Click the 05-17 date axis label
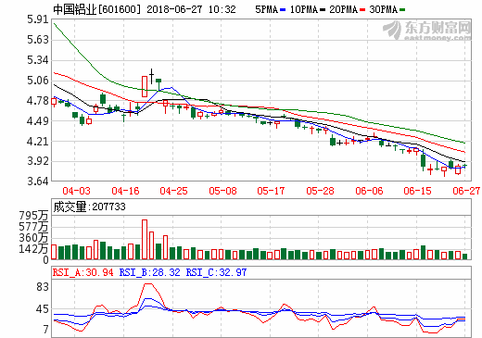482x338 pixels. [271, 191]
